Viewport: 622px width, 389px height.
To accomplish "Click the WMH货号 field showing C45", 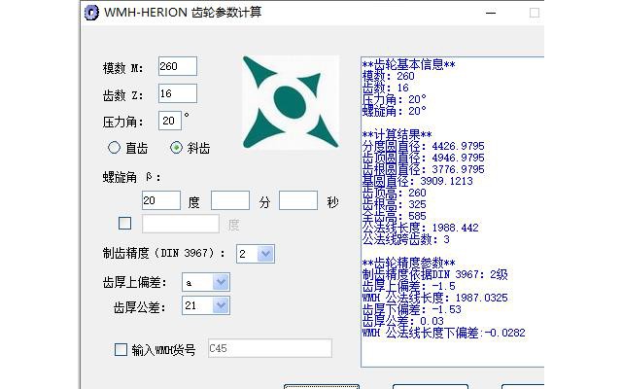I will [270, 348].
